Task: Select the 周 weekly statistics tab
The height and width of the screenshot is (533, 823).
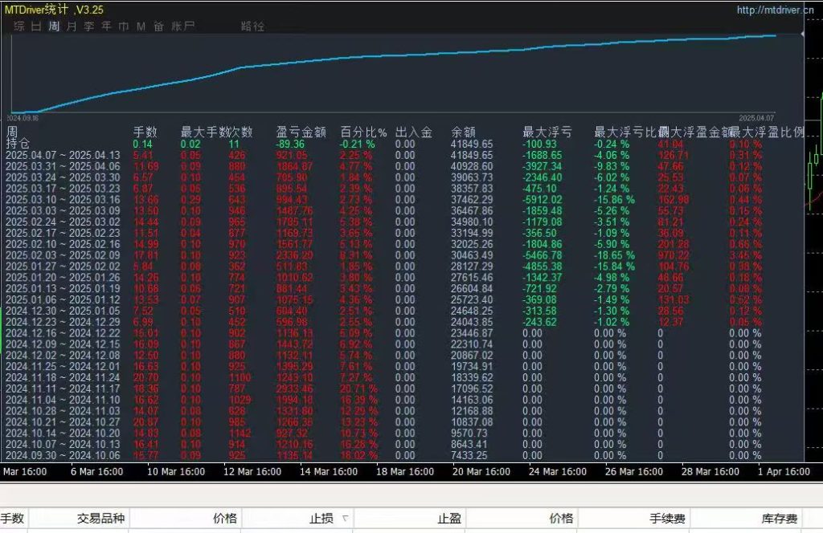Action: (54, 26)
